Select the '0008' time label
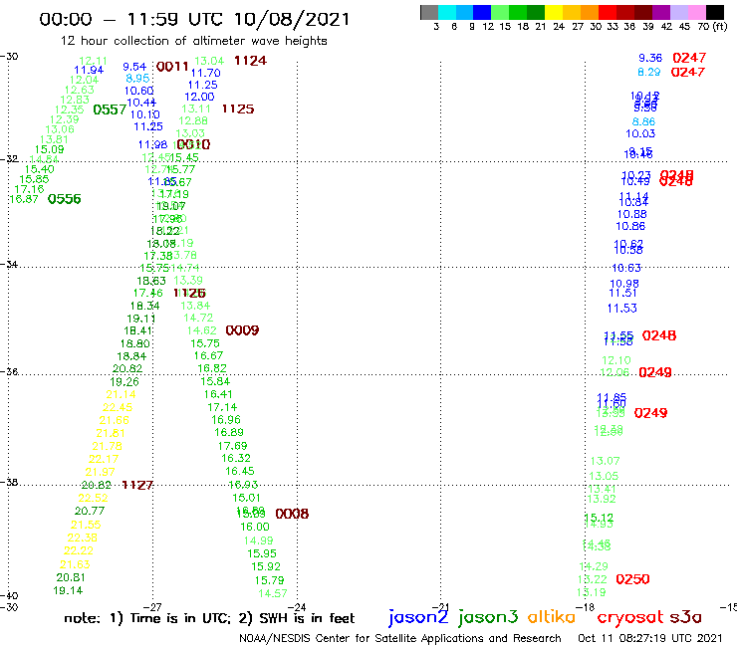This screenshot has width=737, height=647. tap(292, 514)
